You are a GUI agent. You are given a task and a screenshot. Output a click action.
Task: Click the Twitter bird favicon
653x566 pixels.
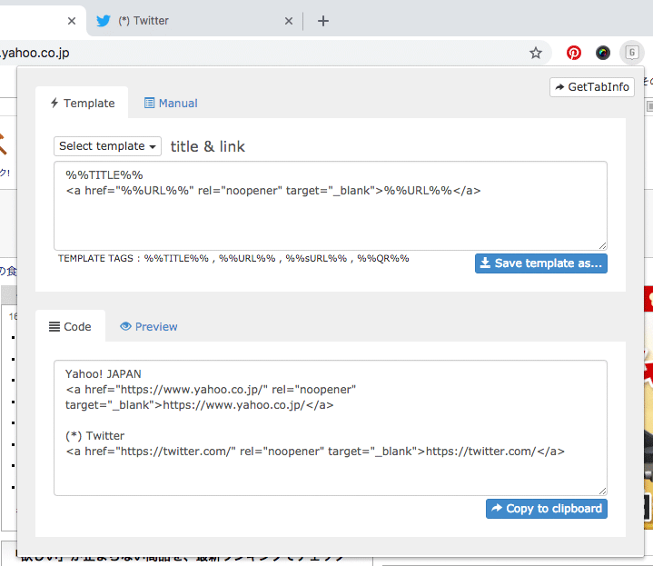[104, 21]
